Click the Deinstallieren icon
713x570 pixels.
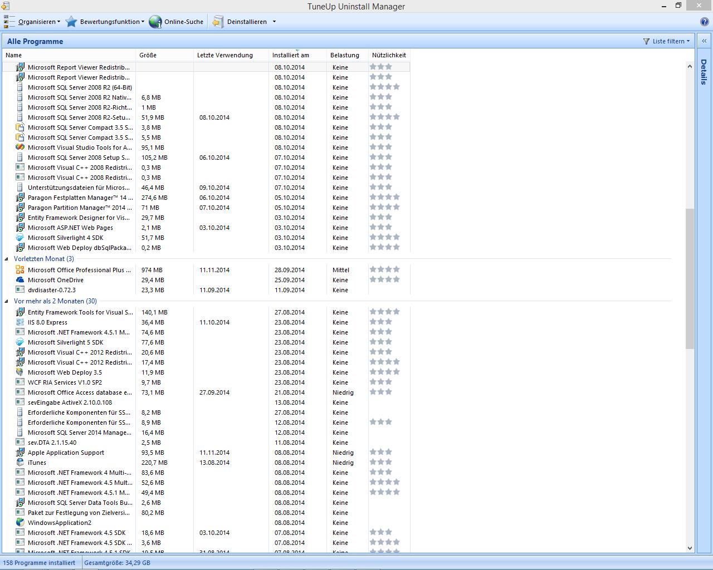pos(218,22)
